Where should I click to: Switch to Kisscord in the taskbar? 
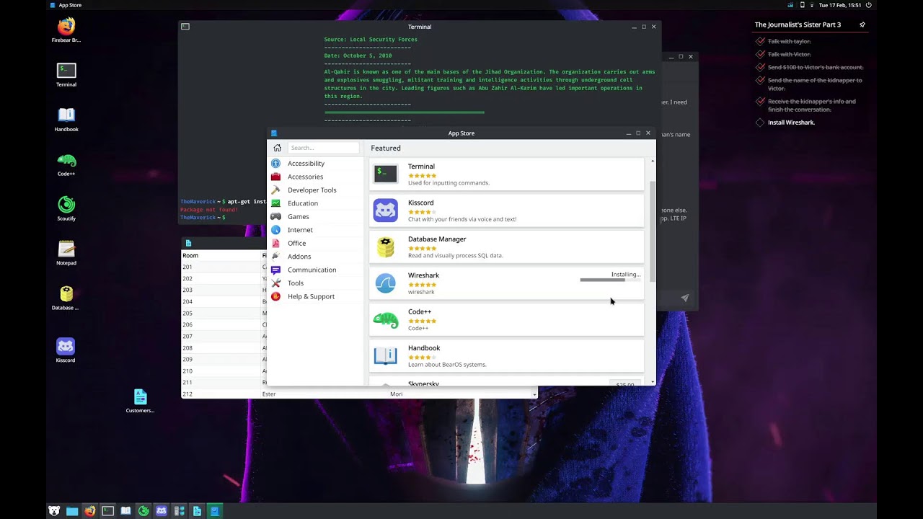162,511
